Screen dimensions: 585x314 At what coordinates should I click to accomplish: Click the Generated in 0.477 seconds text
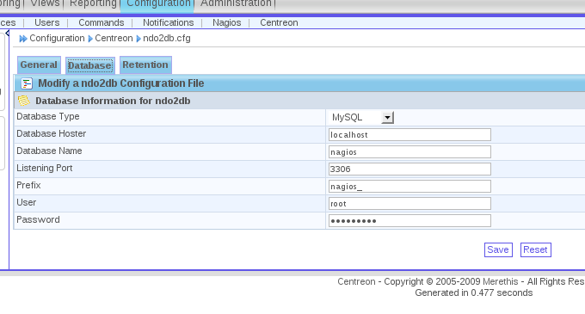click(x=474, y=292)
